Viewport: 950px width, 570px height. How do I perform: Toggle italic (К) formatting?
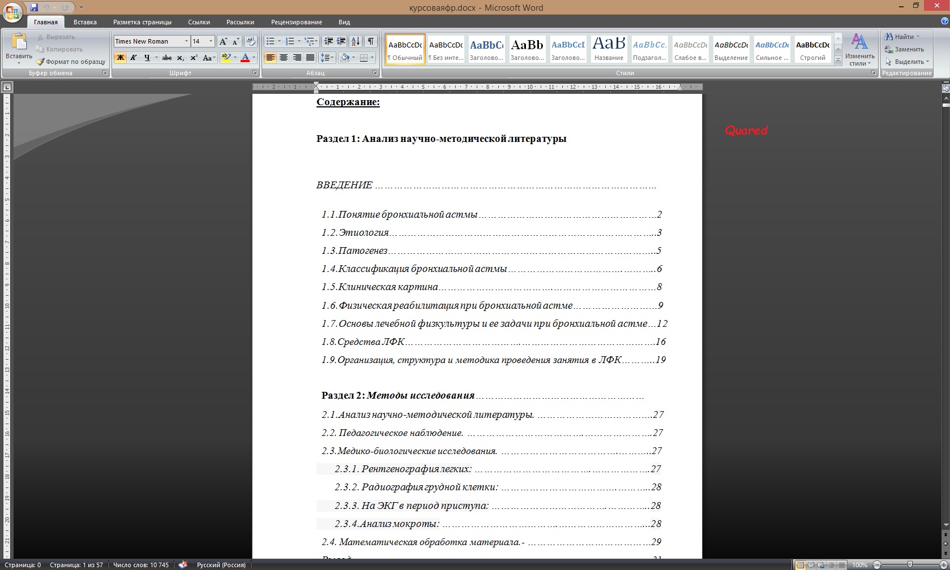[133, 58]
